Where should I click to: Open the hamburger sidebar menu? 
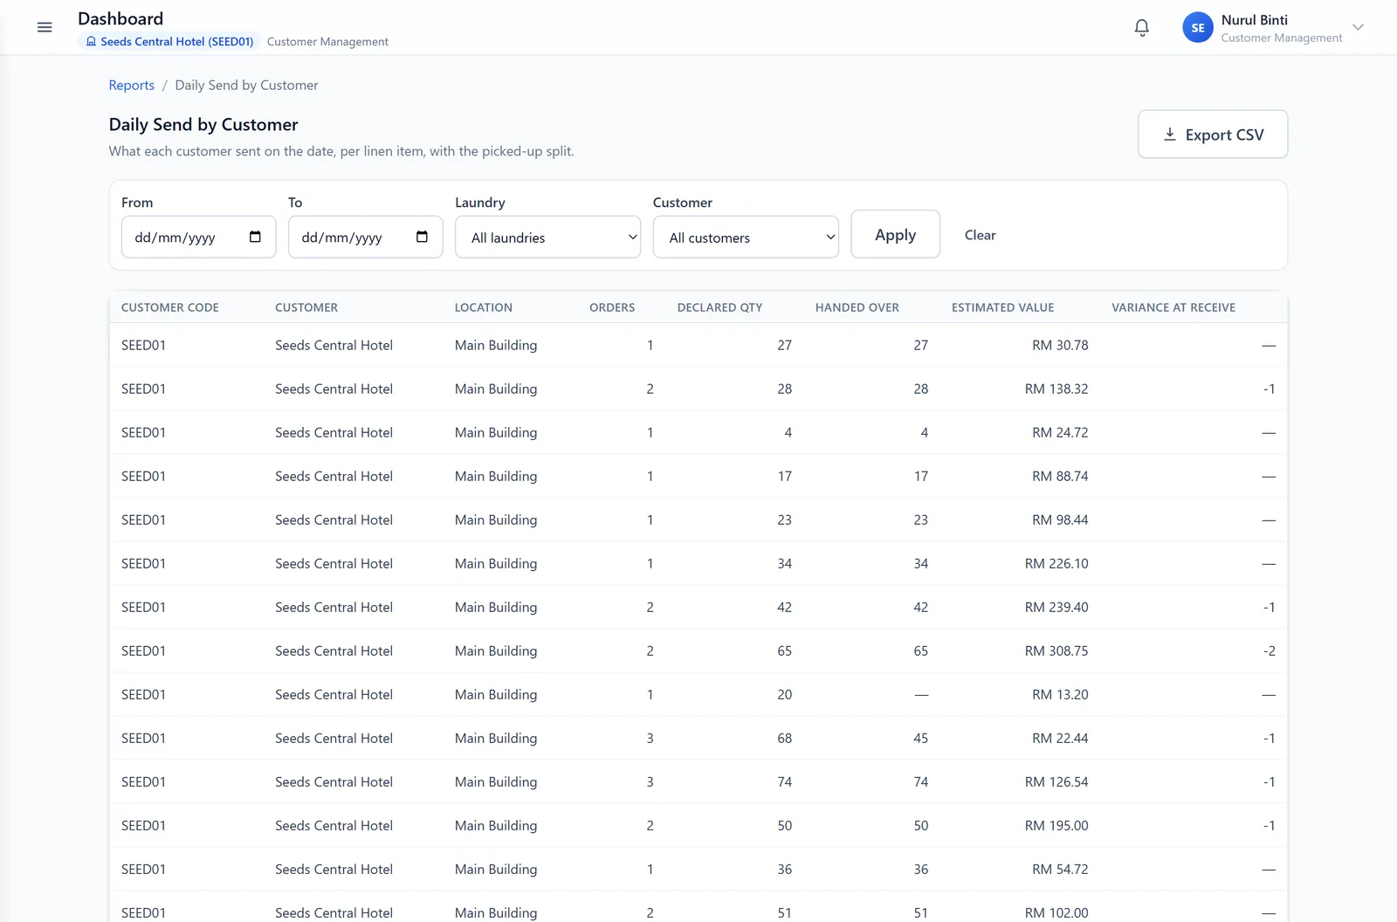pyautogui.click(x=45, y=27)
